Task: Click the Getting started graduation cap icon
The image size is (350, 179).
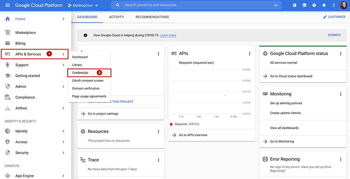Action: 8,76
